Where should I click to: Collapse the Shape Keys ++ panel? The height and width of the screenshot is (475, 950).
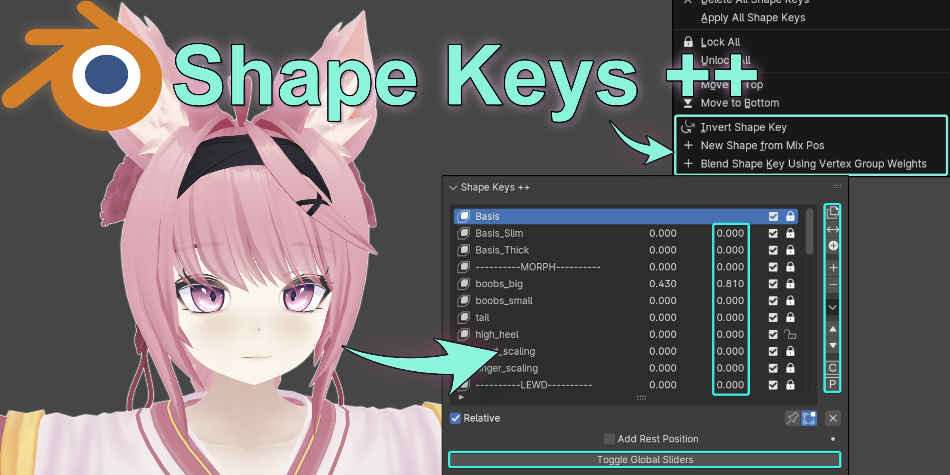pos(453,187)
